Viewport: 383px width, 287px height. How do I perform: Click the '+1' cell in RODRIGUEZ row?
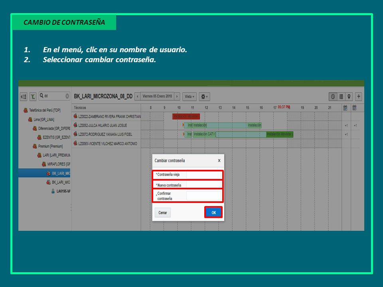(x=346, y=134)
